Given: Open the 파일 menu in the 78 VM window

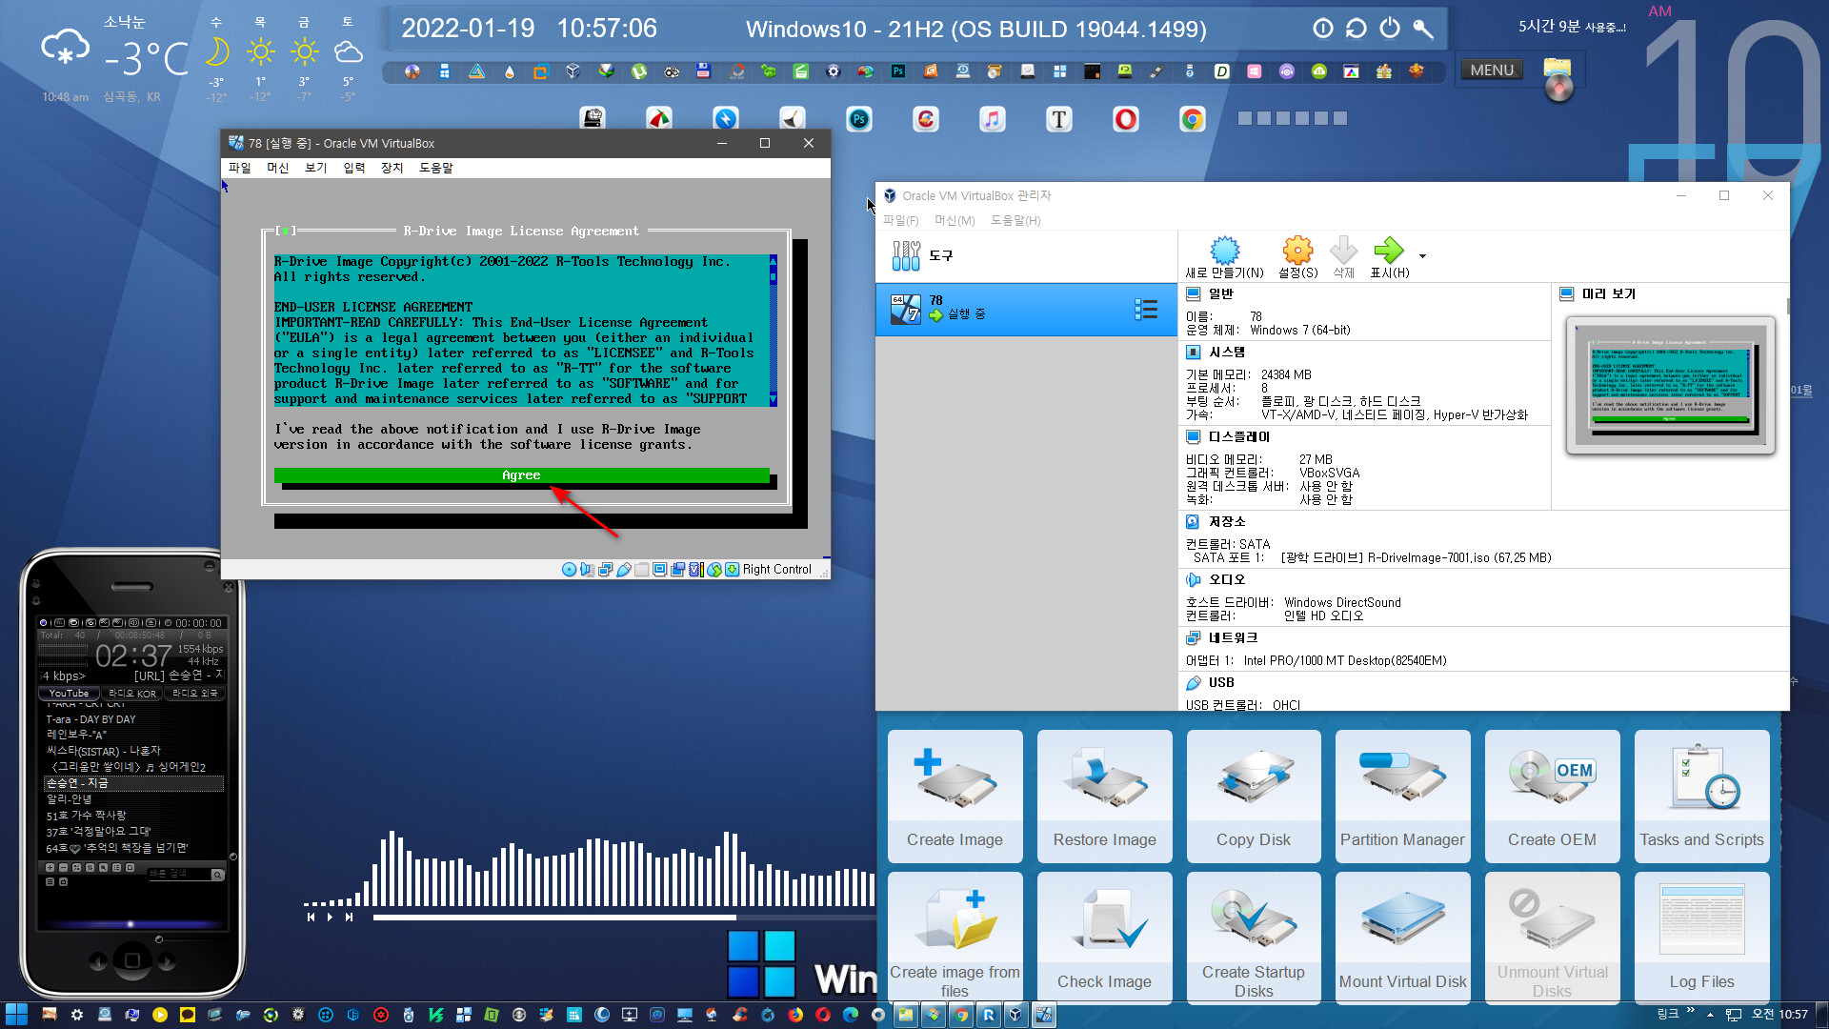Looking at the screenshot, I should coord(239,168).
